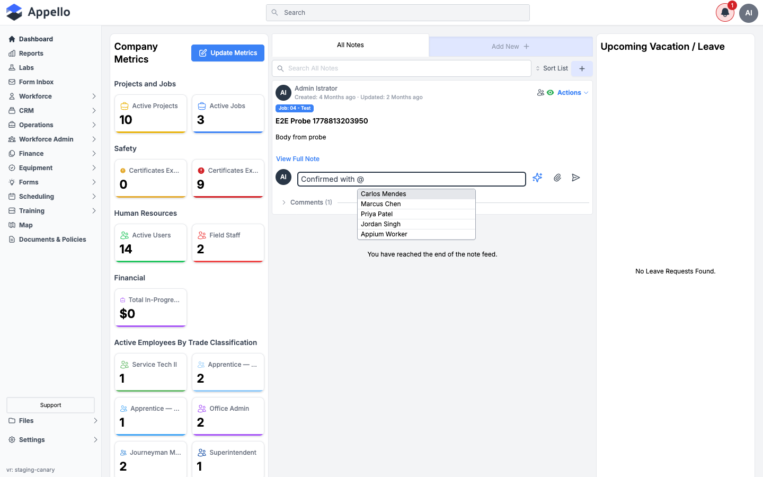This screenshot has width=763, height=477.
Task: Click the AI sparkle assist icon
Action: 537,178
